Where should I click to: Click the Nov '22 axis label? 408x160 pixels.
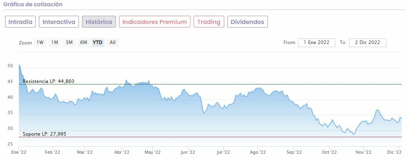[x=364, y=153]
